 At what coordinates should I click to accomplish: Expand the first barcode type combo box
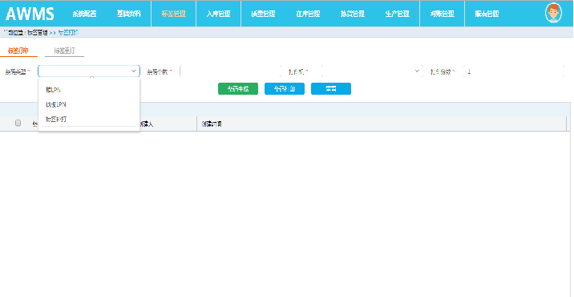89,71
